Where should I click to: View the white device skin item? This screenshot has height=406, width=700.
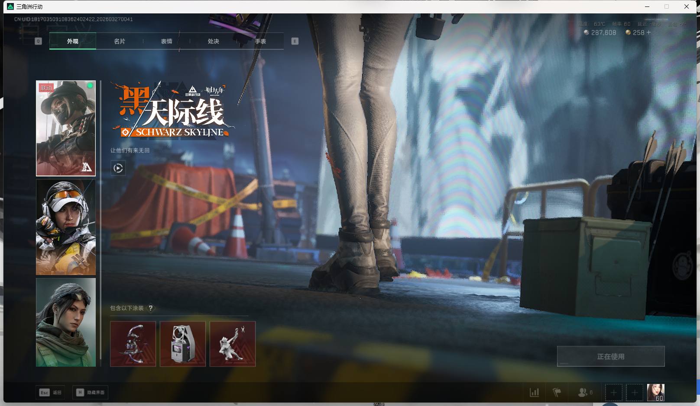click(183, 344)
